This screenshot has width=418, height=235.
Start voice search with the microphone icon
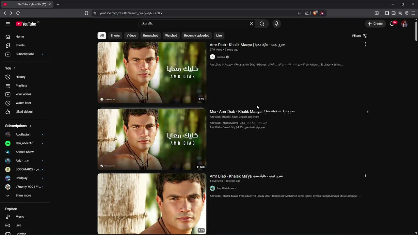coord(277,23)
